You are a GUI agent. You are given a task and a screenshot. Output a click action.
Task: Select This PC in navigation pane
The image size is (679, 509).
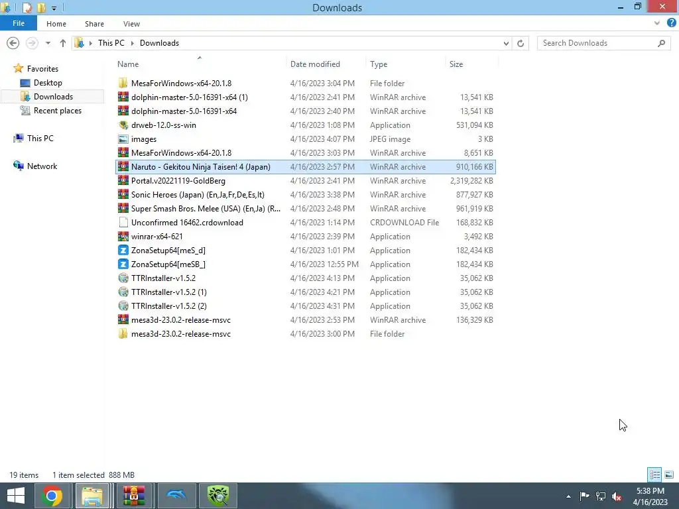(x=40, y=138)
